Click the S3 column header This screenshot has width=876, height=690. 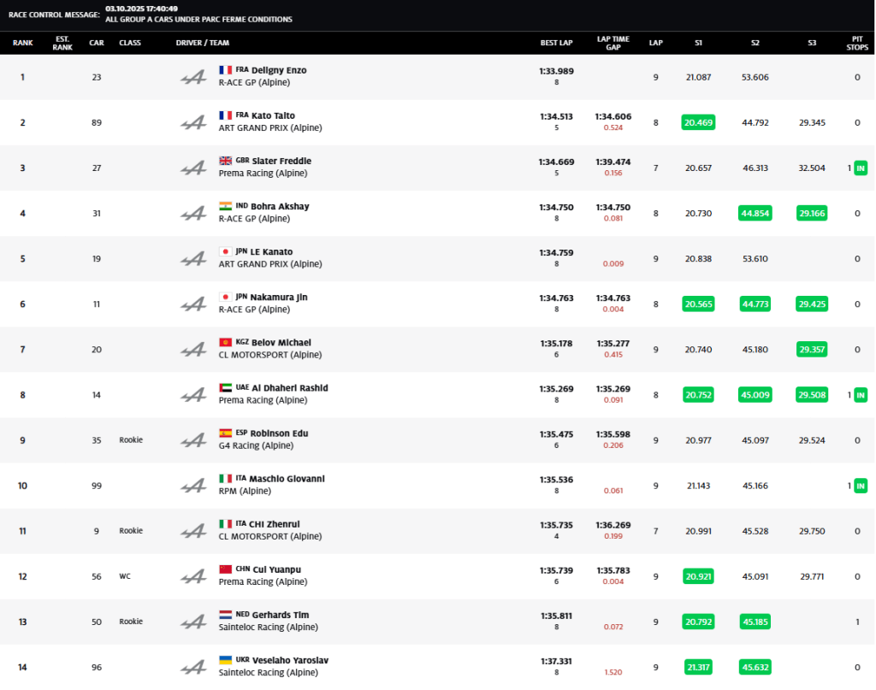pos(812,43)
